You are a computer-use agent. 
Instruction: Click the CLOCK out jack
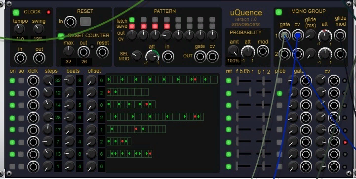tap(39, 58)
